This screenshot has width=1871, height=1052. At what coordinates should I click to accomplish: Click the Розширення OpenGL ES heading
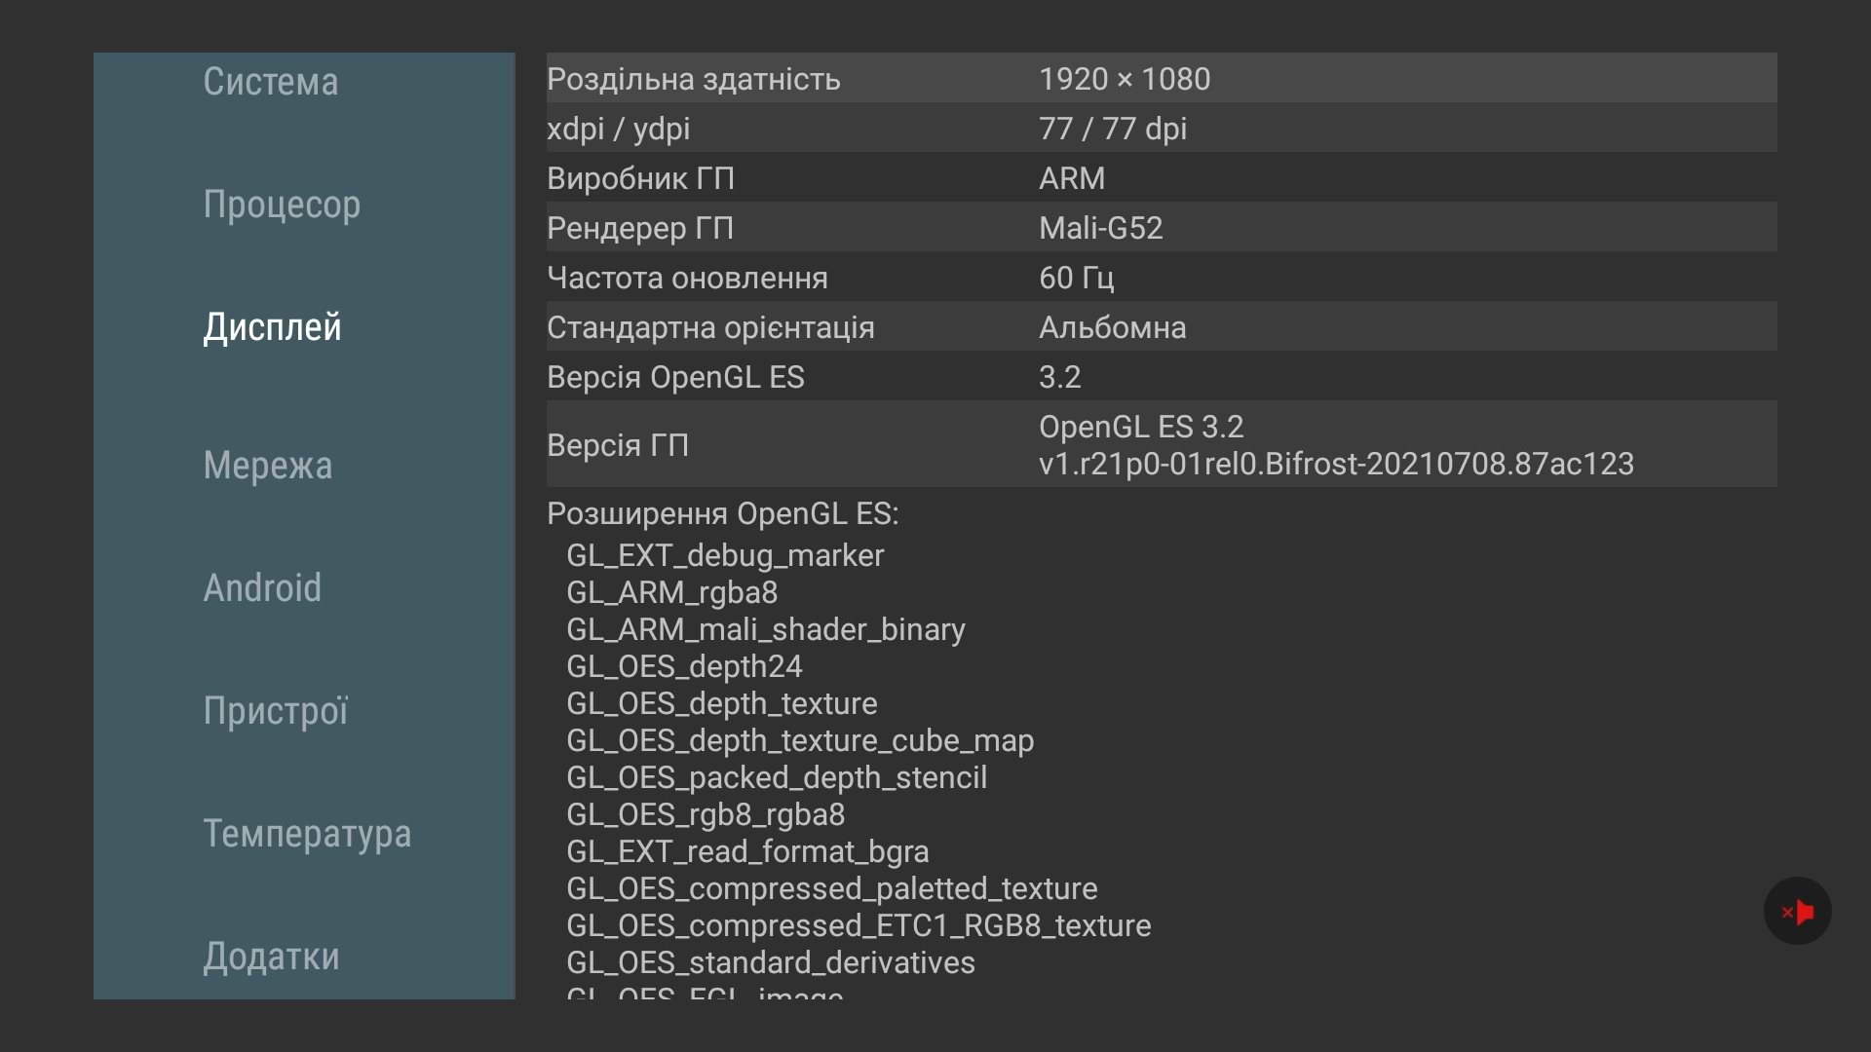tap(723, 513)
